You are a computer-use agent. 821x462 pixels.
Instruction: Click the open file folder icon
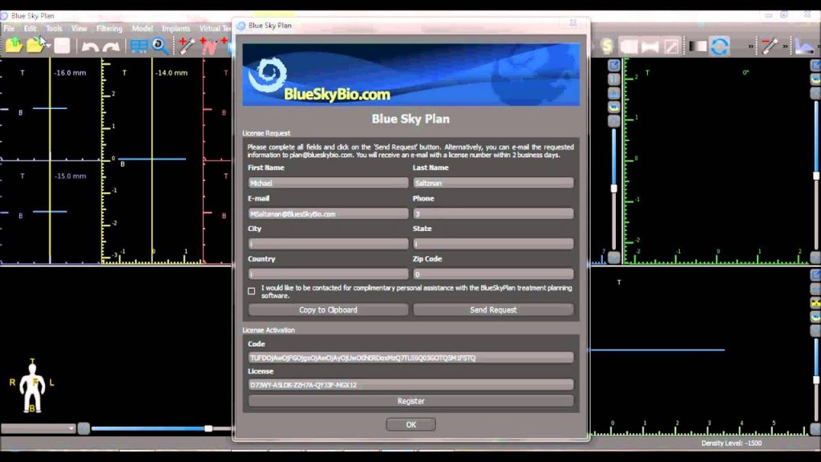pyautogui.click(x=33, y=46)
